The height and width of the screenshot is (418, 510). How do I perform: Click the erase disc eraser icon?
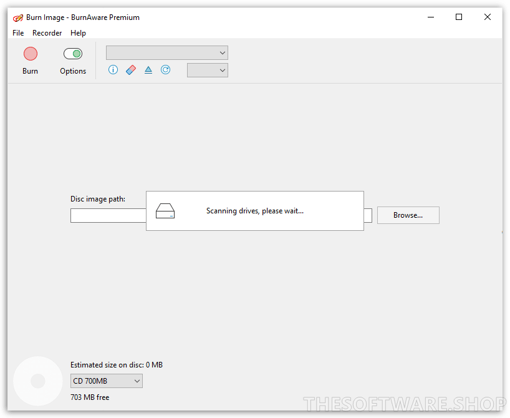pos(130,70)
